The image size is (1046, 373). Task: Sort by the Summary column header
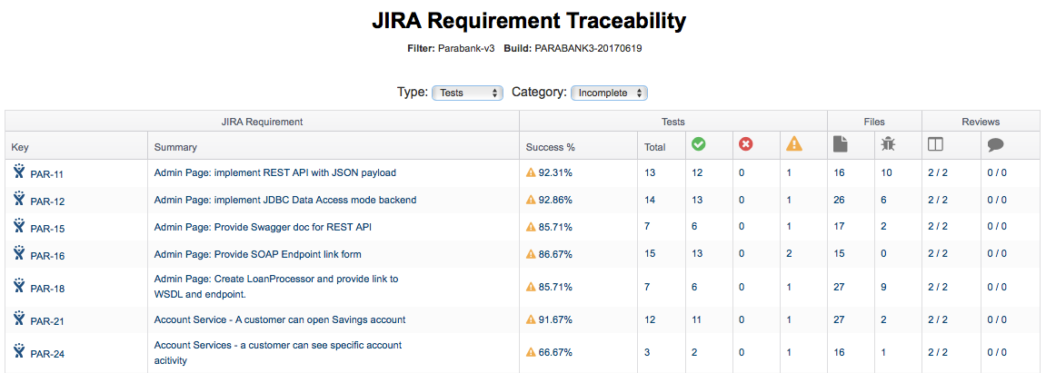coord(175,148)
